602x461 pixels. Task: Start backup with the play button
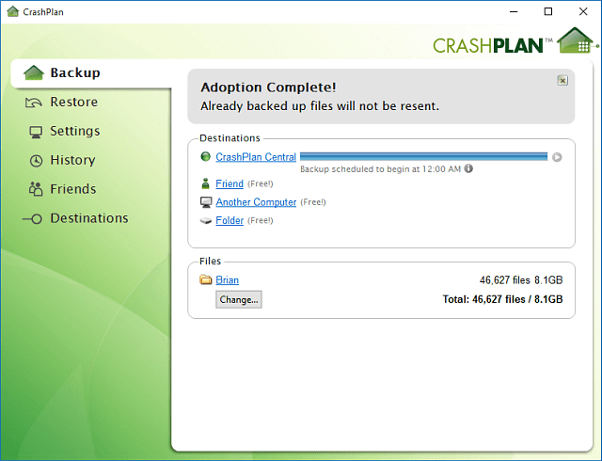pos(557,157)
